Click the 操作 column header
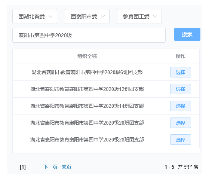Image resolution: width=209 pixels, height=174 pixels. (181, 56)
